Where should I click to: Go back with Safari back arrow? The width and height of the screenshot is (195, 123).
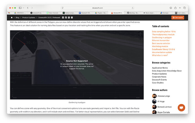coord(28,8)
